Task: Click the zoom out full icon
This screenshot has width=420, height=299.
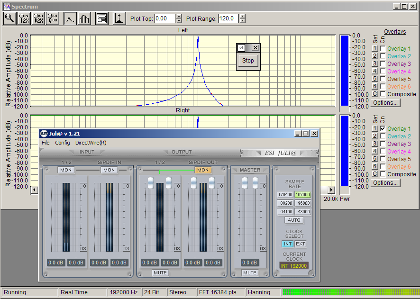Action: [53, 18]
